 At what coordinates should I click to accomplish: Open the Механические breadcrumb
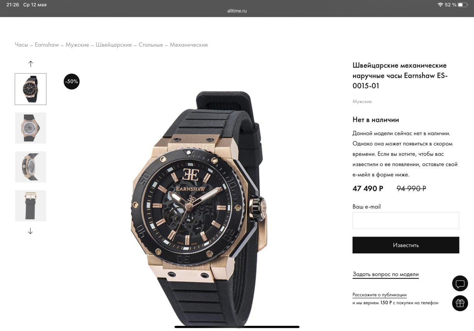point(189,45)
